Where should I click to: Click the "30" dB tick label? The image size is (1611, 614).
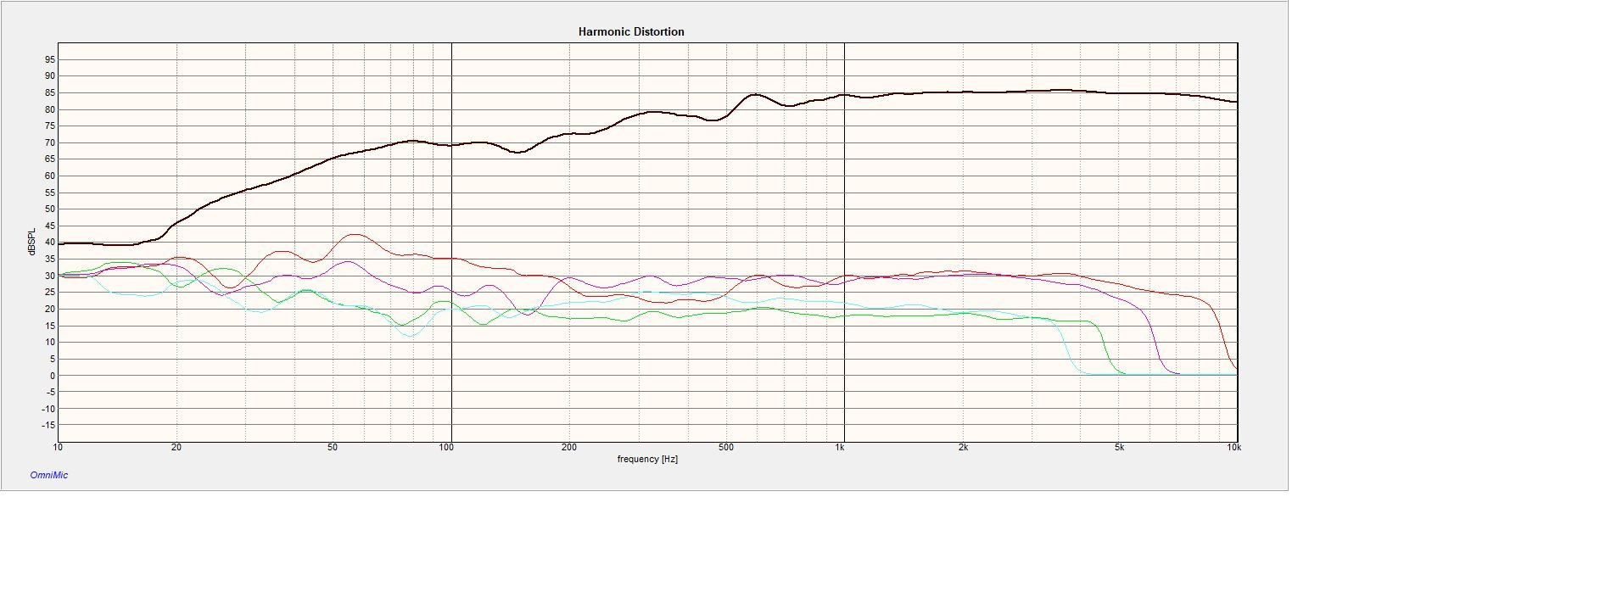50,276
